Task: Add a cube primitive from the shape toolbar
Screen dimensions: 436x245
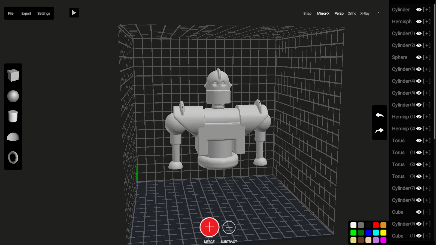Action: tap(13, 75)
